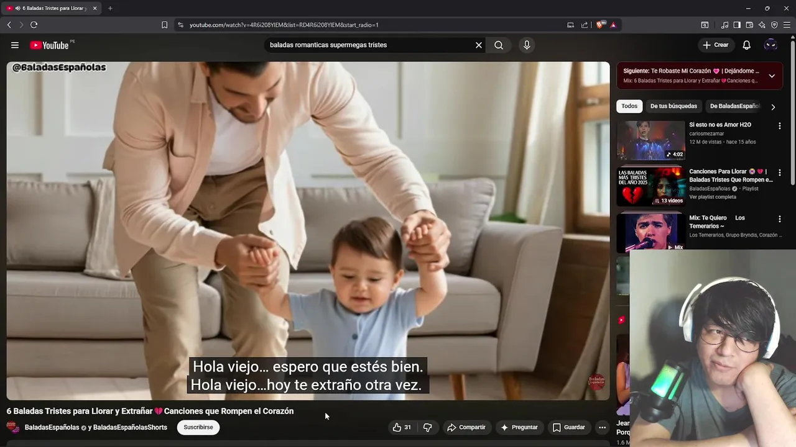
Task: Click the video player to pause
Action: click(308, 230)
